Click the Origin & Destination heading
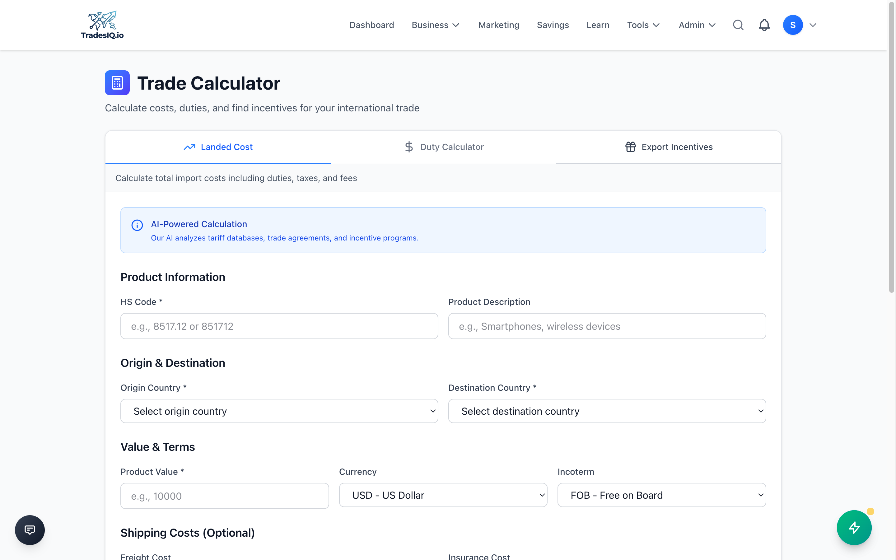The width and height of the screenshot is (896, 560). point(173,363)
